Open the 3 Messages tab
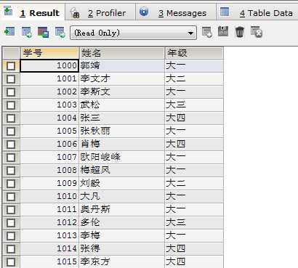298x268 pixels. coord(176,12)
